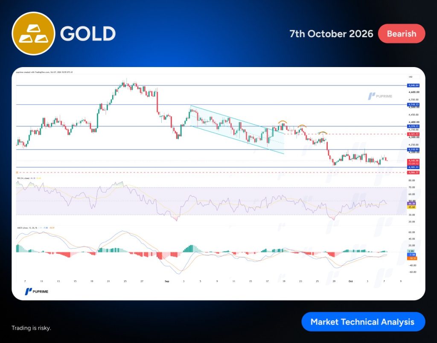Click the MACD signal tag -10.57
The width and height of the screenshot is (437, 343).
coord(412,258)
